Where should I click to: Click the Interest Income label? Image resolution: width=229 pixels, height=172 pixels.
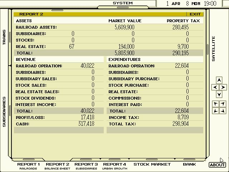tap(36, 105)
